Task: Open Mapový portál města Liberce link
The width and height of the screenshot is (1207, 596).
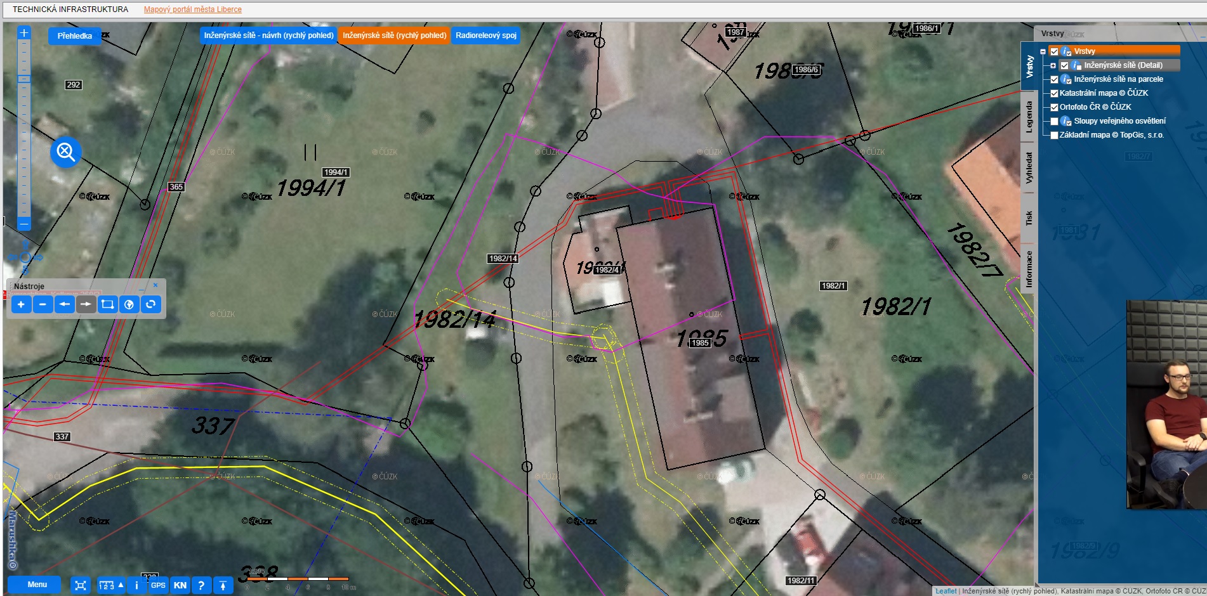Action: [x=192, y=10]
